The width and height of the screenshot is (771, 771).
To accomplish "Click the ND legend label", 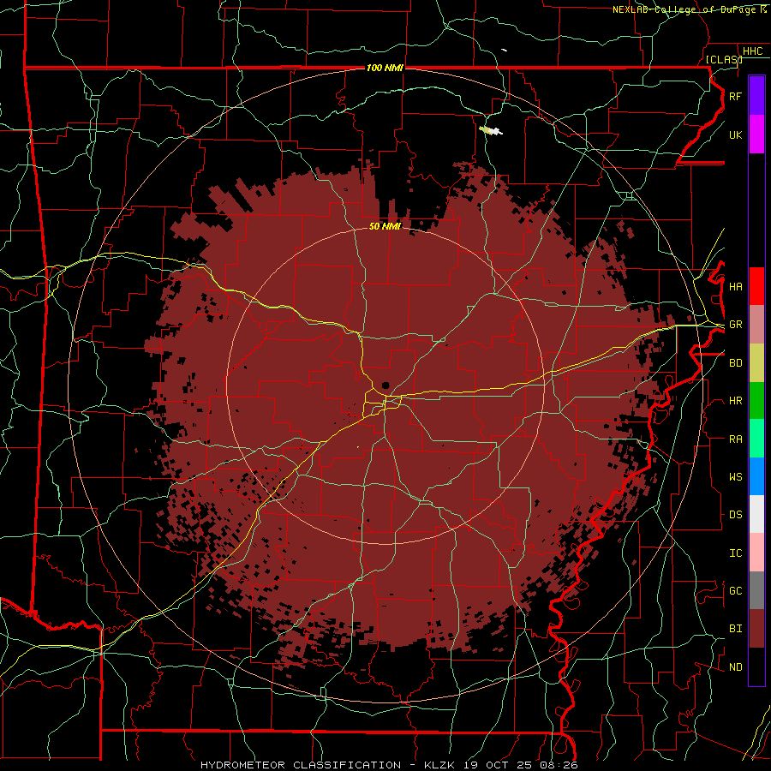I will tap(735, 667).
